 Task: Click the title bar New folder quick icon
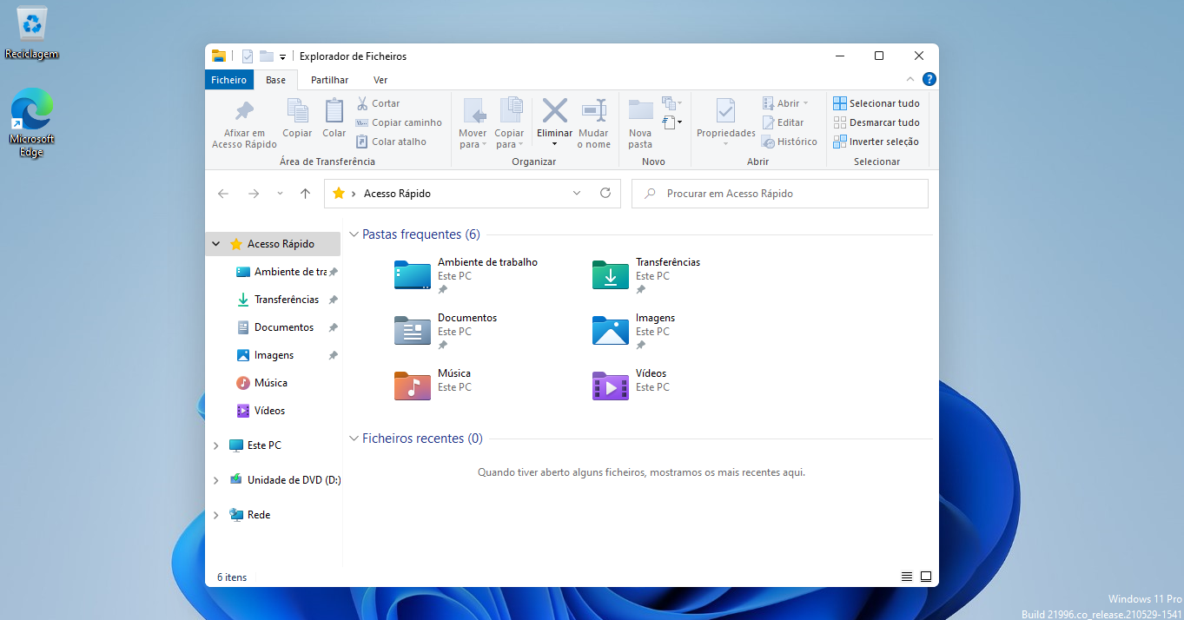tap(267, 56)
